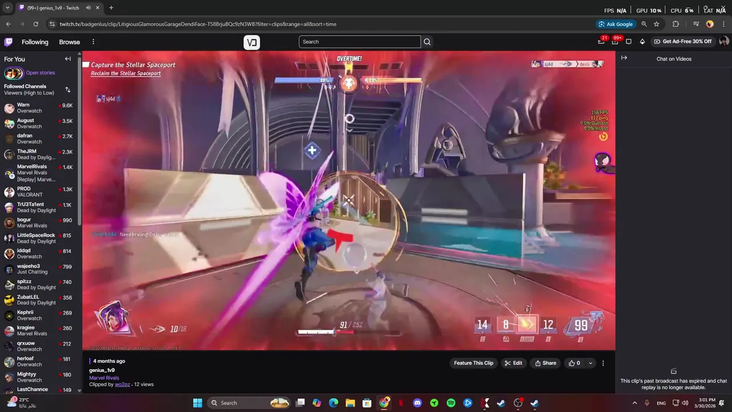
Task: Open the Chrome profile avatar
Action: [x=710, y=24]
